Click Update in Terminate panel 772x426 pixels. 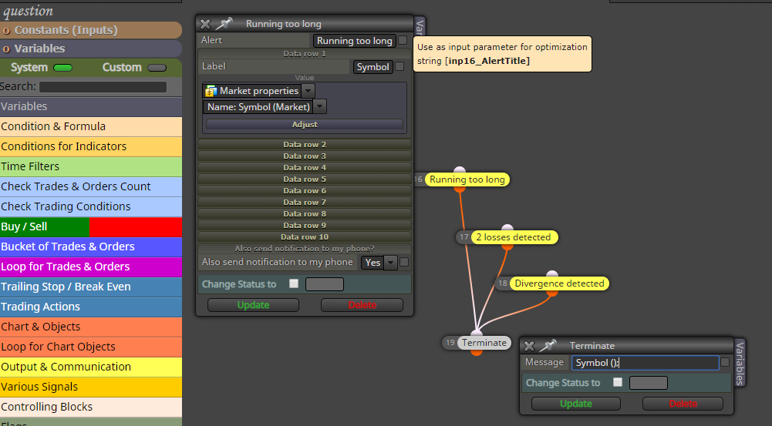point(575,404)
